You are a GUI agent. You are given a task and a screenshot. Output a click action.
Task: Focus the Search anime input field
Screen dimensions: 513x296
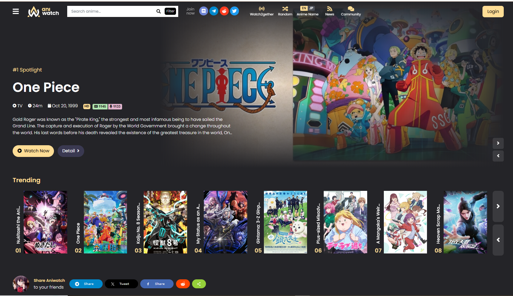point(112,11)
